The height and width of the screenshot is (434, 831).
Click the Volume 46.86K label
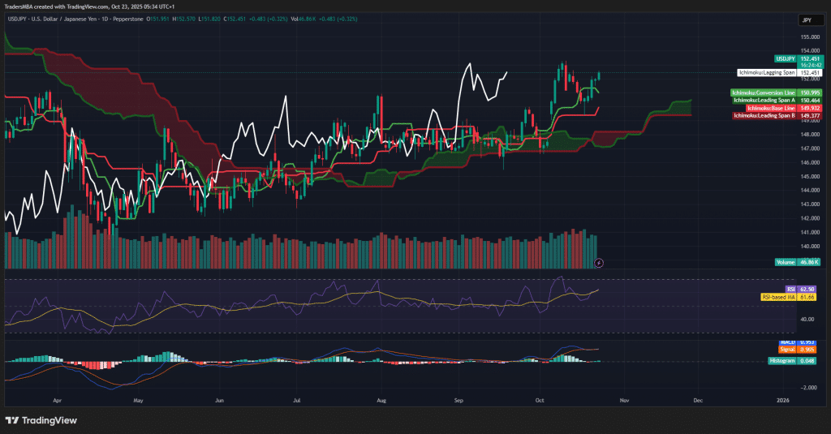799,262
